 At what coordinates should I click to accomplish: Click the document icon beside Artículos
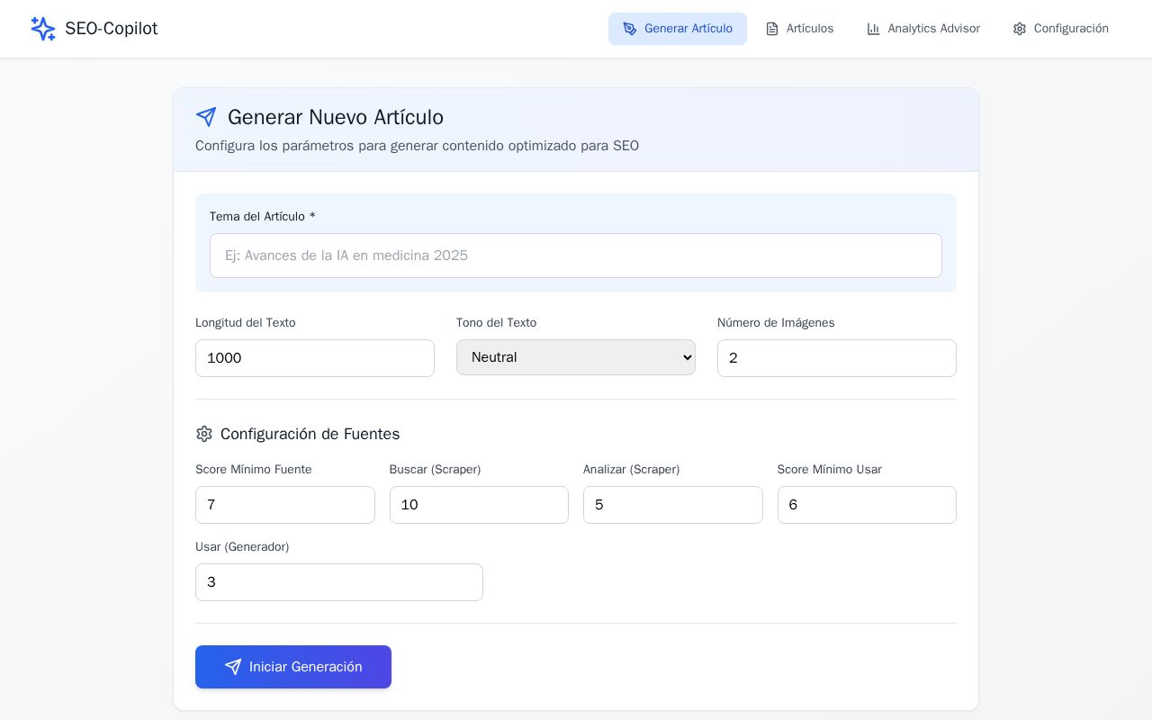(x=772, y=29)
